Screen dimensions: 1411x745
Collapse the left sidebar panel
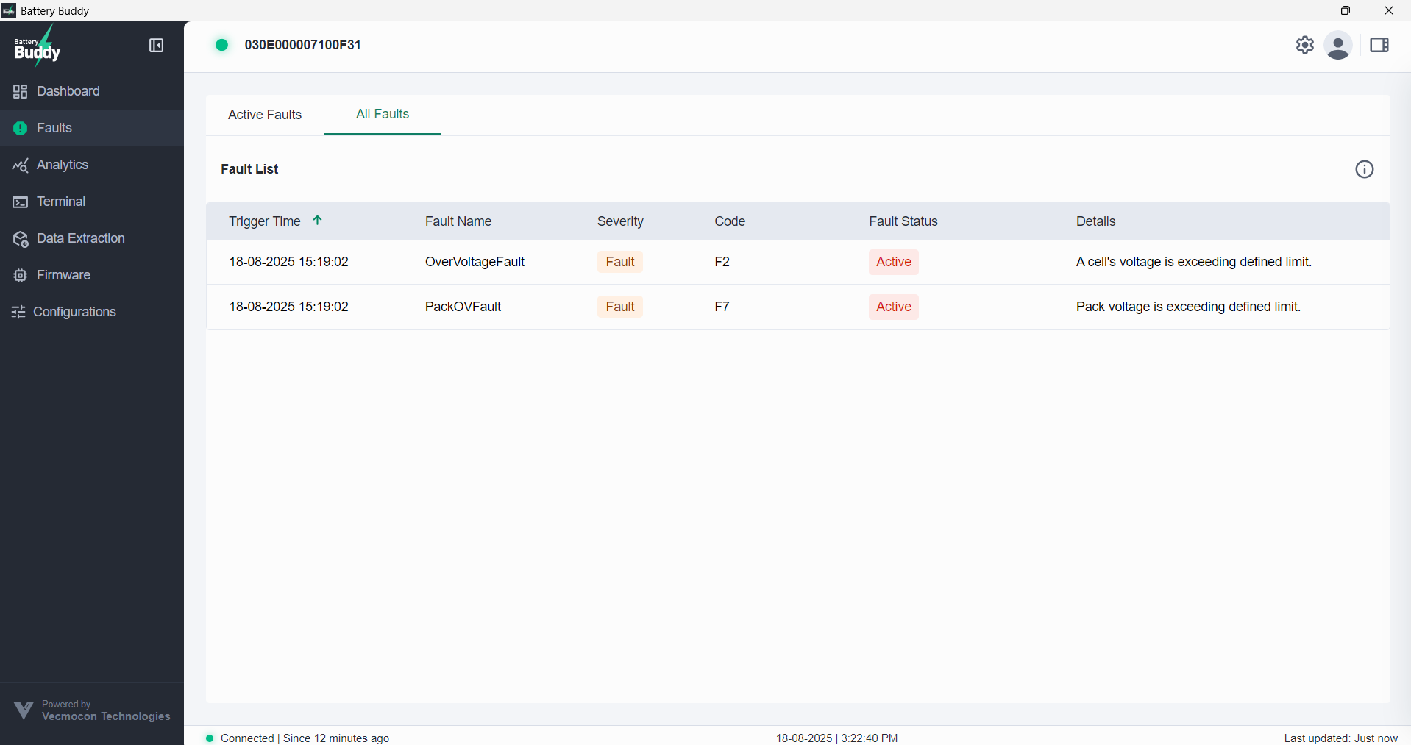point(156,46)
